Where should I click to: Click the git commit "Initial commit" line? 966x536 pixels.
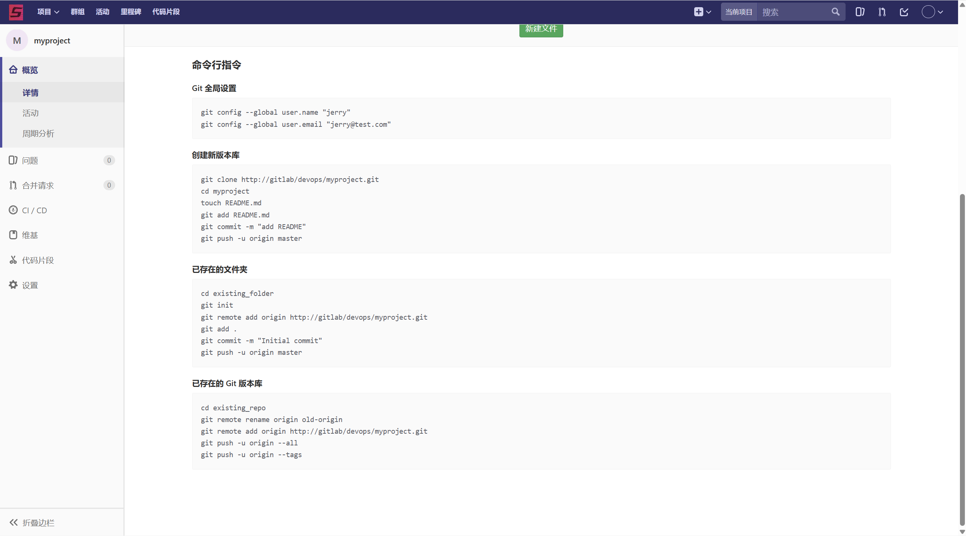(262, 340)
